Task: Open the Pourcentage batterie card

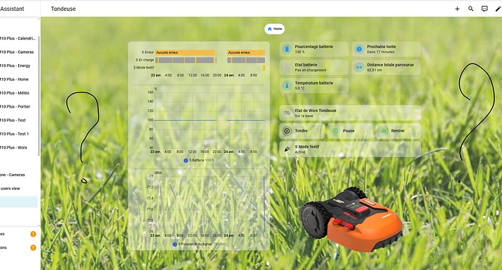Action: pyautogui.click(x=314, y=49)
